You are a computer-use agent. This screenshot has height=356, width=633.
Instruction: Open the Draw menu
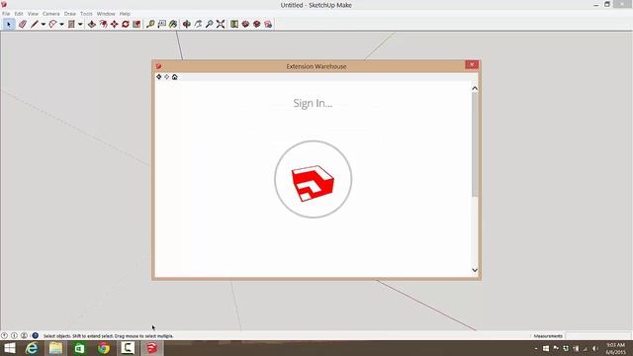tap(70, 14)
